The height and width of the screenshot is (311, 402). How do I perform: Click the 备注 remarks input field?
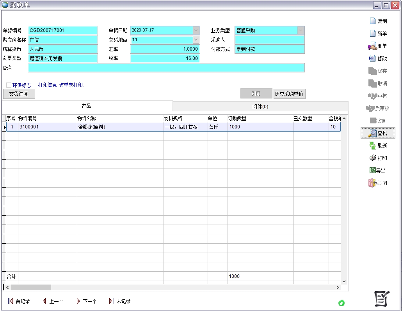pos(166,68)
